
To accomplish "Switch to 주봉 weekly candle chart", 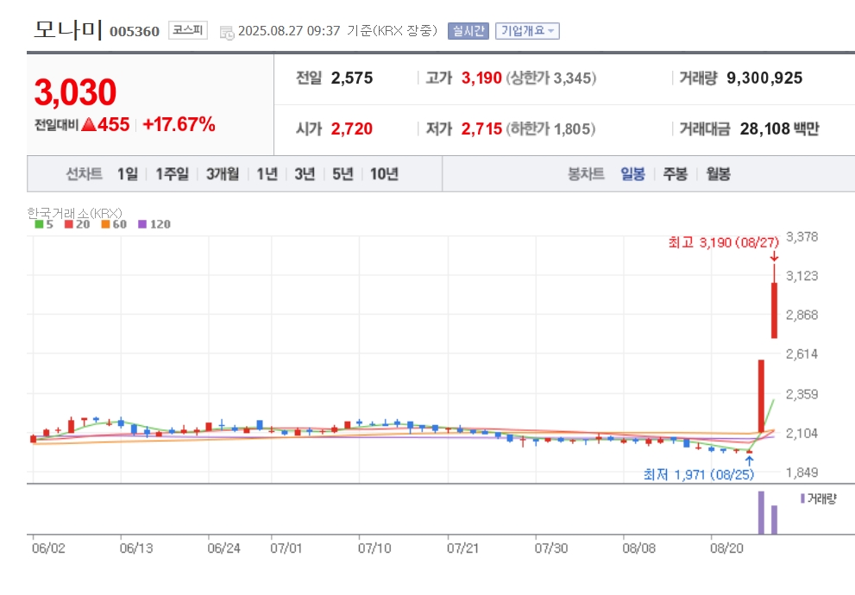I will coord(675,174).
